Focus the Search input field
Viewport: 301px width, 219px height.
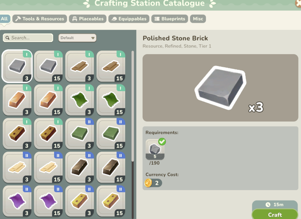coord(28,38)
